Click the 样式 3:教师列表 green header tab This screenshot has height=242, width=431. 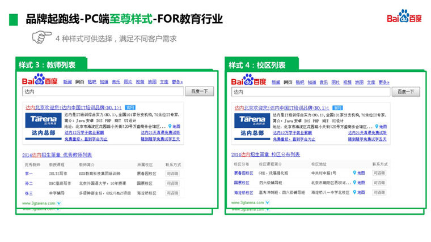pos(52,63)
